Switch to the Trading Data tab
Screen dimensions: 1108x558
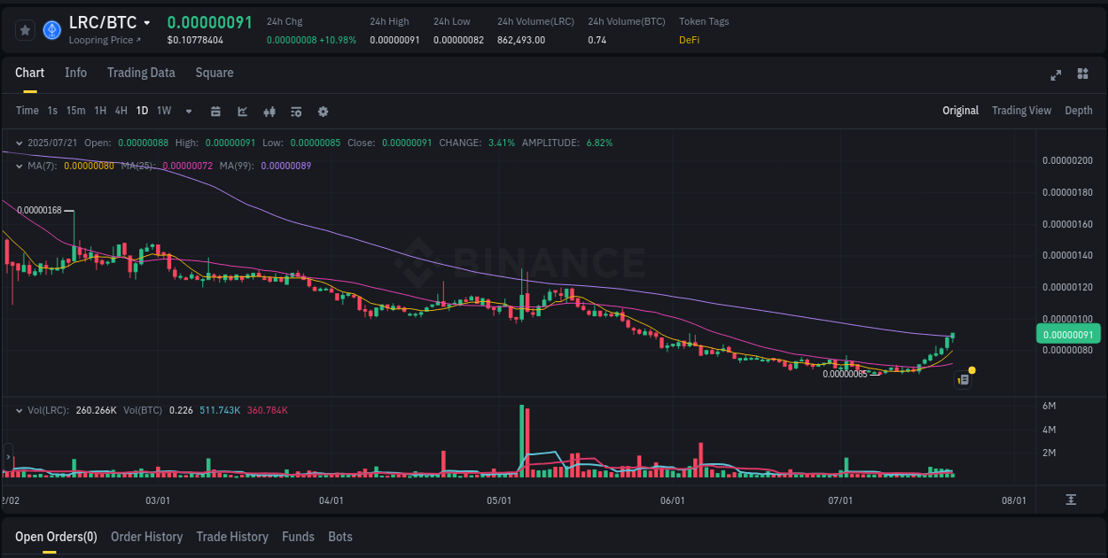coord(141,73)
